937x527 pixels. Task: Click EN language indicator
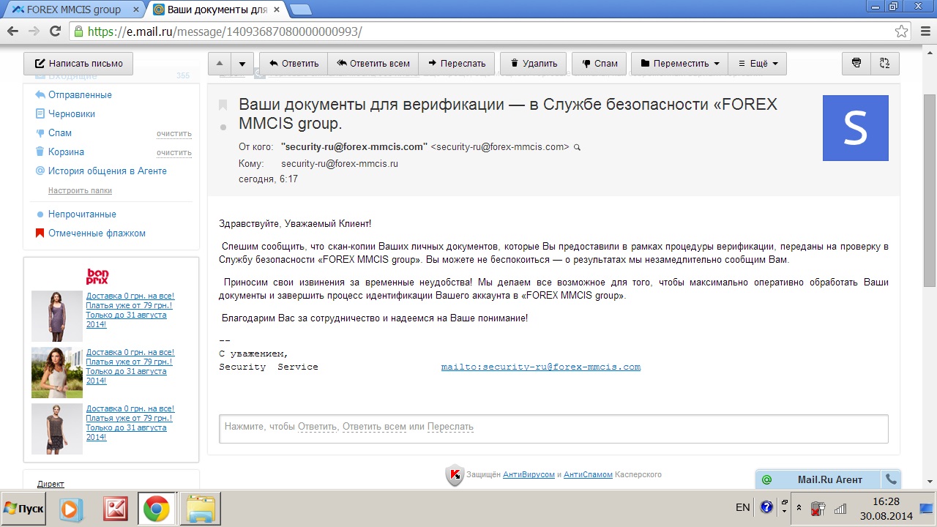pyautogui.click(x=742, y=507)
